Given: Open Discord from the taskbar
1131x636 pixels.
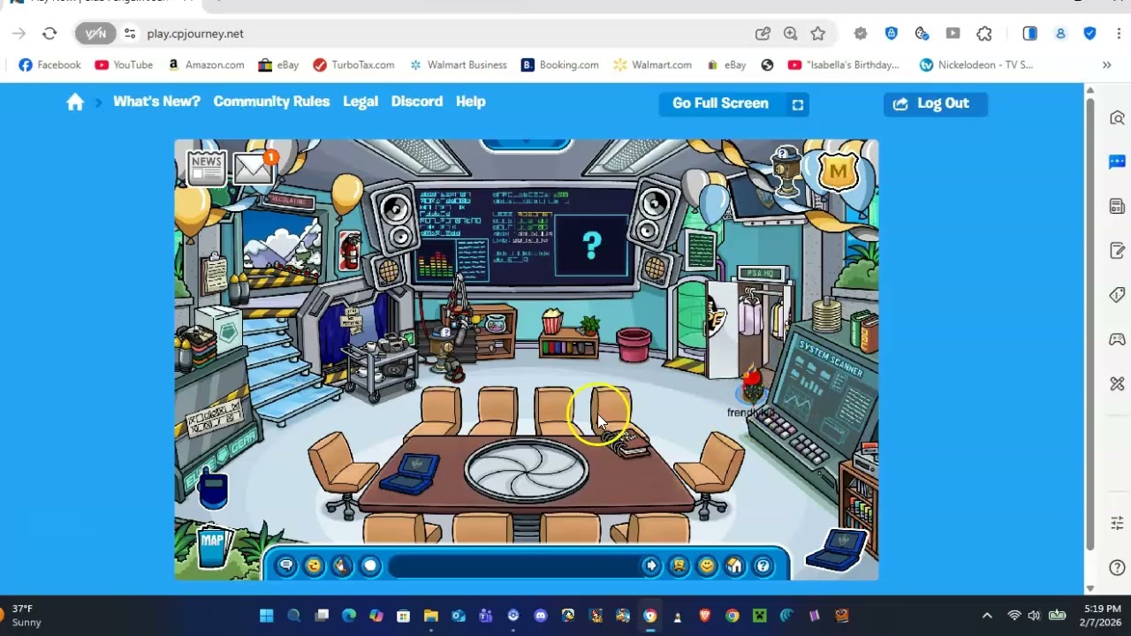Looking at the screenshot, I should tap(541, 616).
